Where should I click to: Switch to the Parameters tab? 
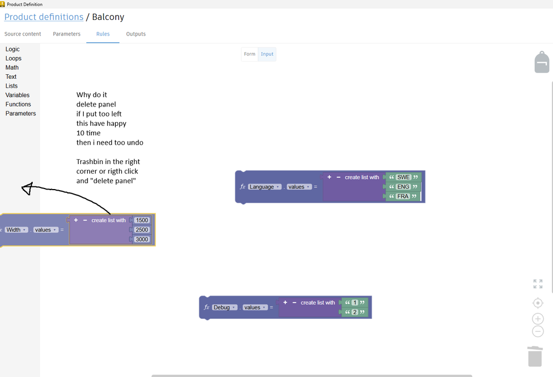pyautogui.click(x=66, y=34)
